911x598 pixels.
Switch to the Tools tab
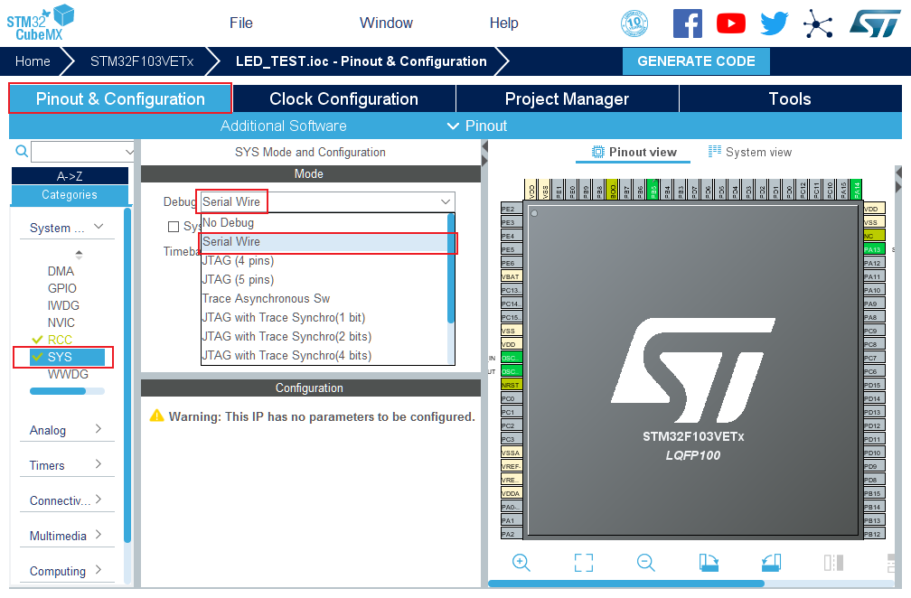point(790,98)
